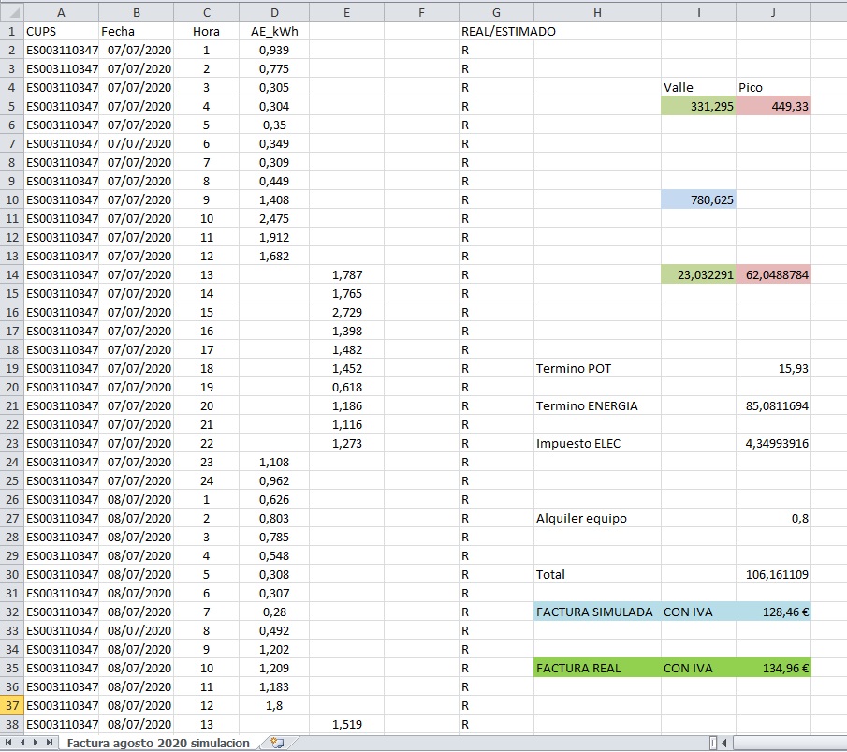This screenshot has height=752, width=847.
Task: Click the Total value cell 106,161109
Action: click(773, 574)
